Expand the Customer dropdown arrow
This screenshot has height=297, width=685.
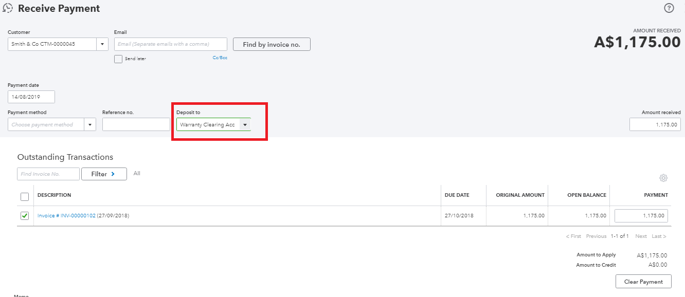(x=102, y=44)
